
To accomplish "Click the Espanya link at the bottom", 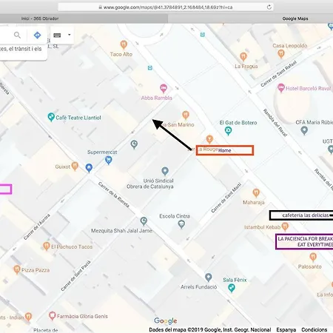I will (286, 330).
